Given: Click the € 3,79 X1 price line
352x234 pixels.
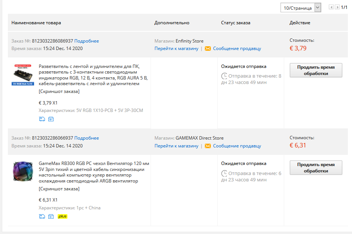Looking at the screenshot, I should coord(48,103).
